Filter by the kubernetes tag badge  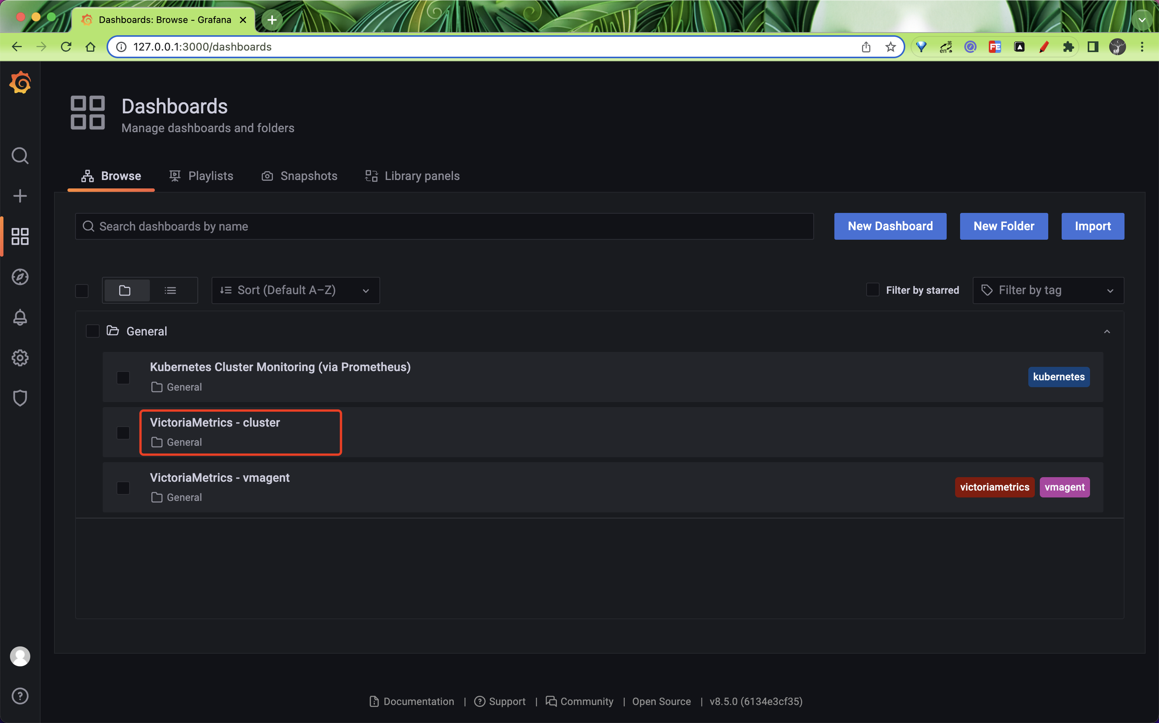(1059, 377)
